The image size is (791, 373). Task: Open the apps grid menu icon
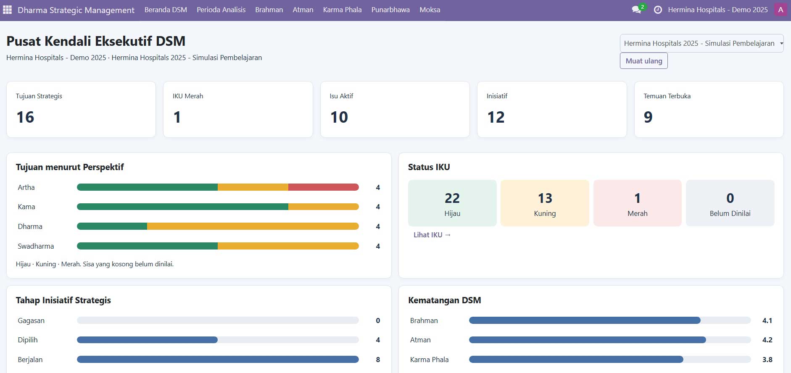coord(7,10)
